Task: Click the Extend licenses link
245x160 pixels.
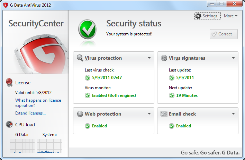Action: (30, 113)
